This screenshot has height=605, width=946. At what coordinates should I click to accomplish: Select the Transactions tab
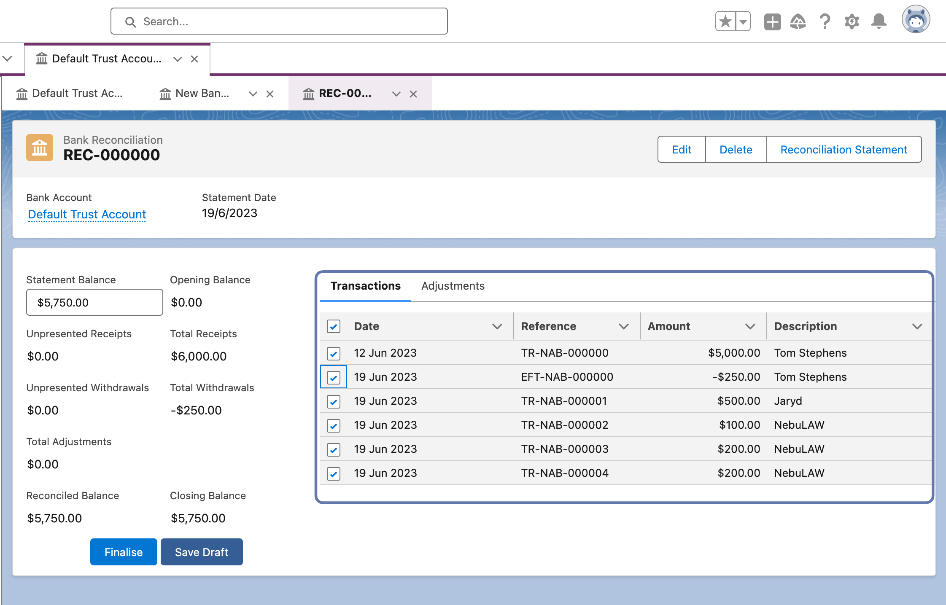pyautogui.click(x=366, y=286)
